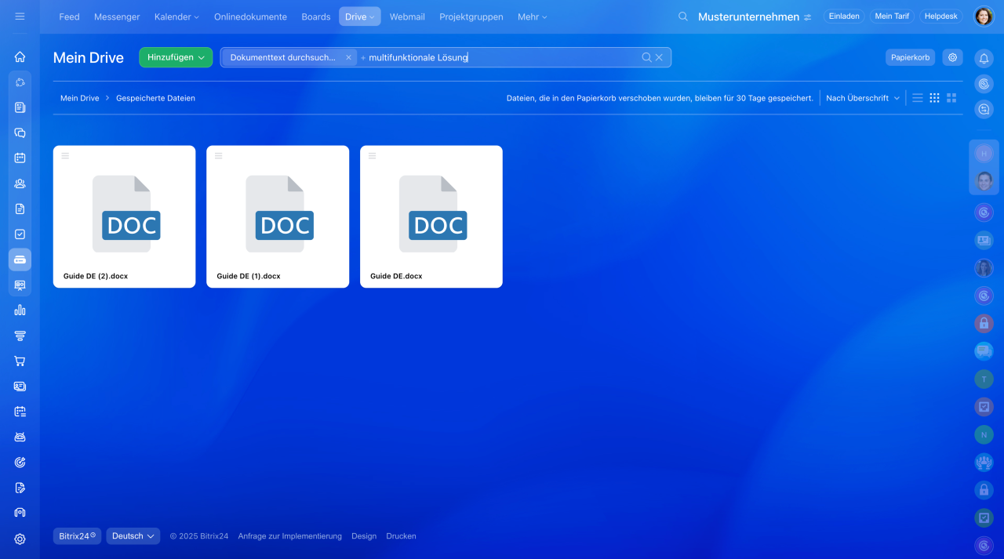Open the hamburger menu at top left

[20, 16]
